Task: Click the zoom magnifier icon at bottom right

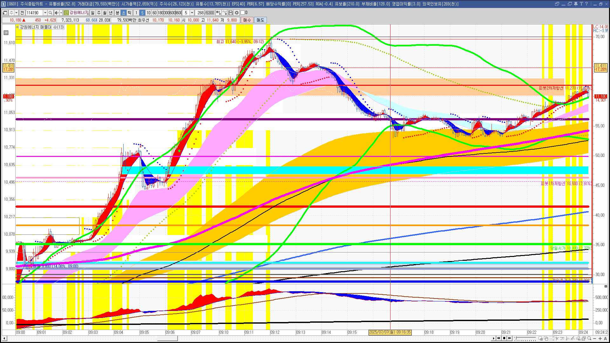Action: [589, 338]
